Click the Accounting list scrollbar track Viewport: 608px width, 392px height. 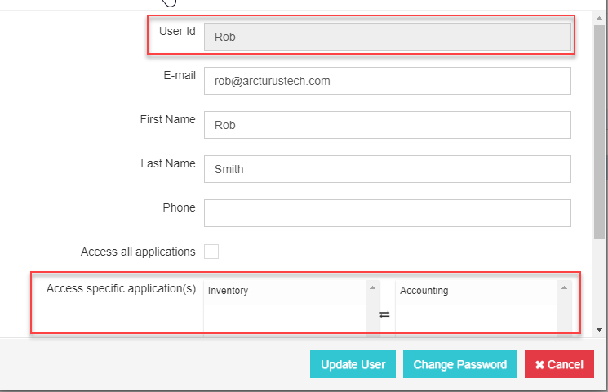tap(564, 314)
